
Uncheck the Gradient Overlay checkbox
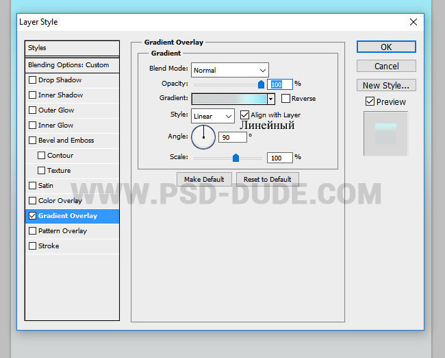coord(32,215)
